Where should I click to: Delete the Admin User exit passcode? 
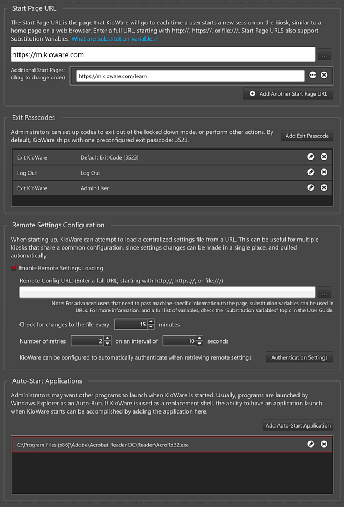(x=324, y=187)
